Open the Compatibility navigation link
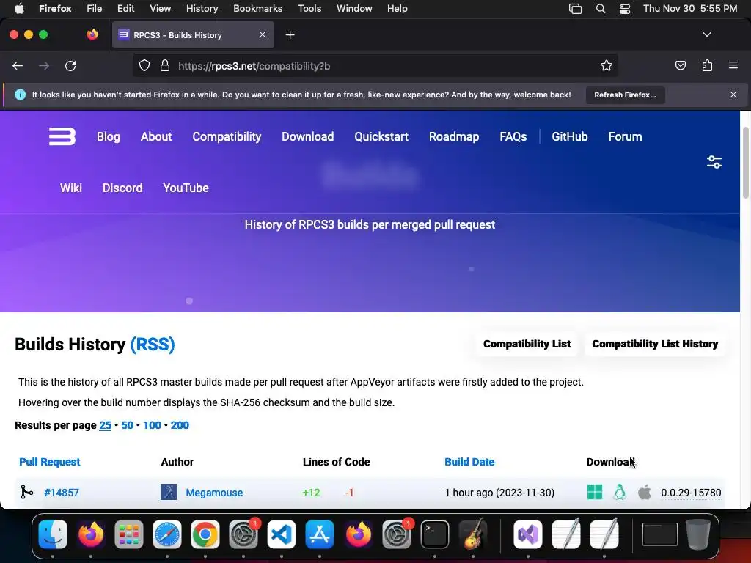The width and height of the screenshot is (751, 563). pyautogui.click(x=227, y=136)
